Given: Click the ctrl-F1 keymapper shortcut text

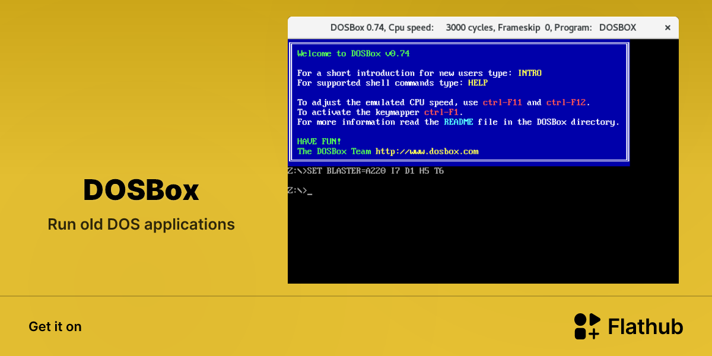Looking at the screenshot, I should [x=441, y=112].
